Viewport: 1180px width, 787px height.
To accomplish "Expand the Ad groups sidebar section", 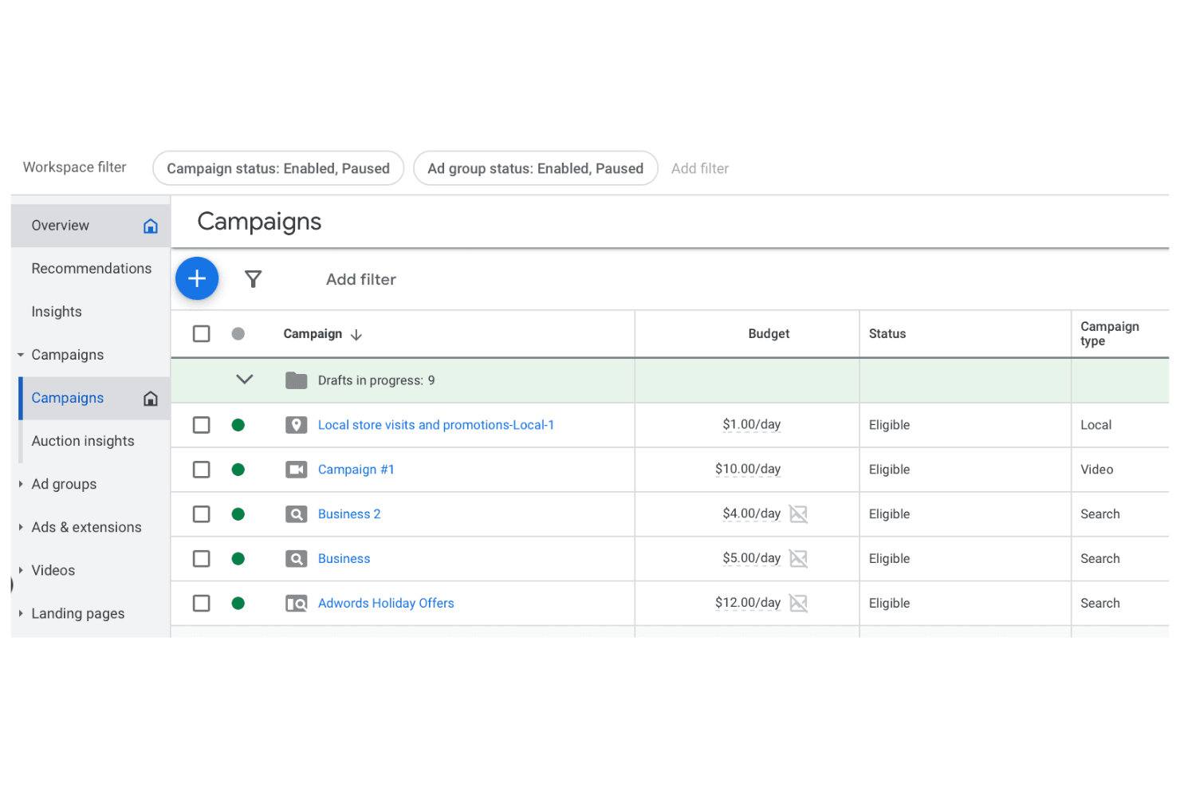I will pos(20,484).
